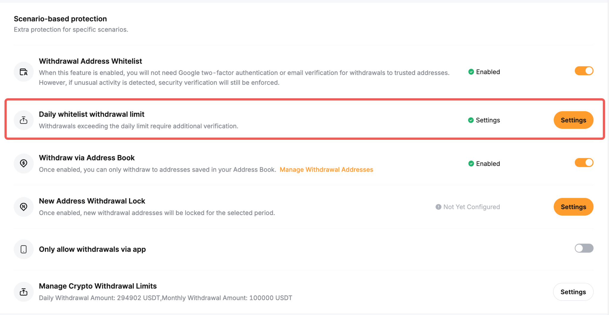
Task: Click the phone icon for app-only withdrawals
Action: 23,249
